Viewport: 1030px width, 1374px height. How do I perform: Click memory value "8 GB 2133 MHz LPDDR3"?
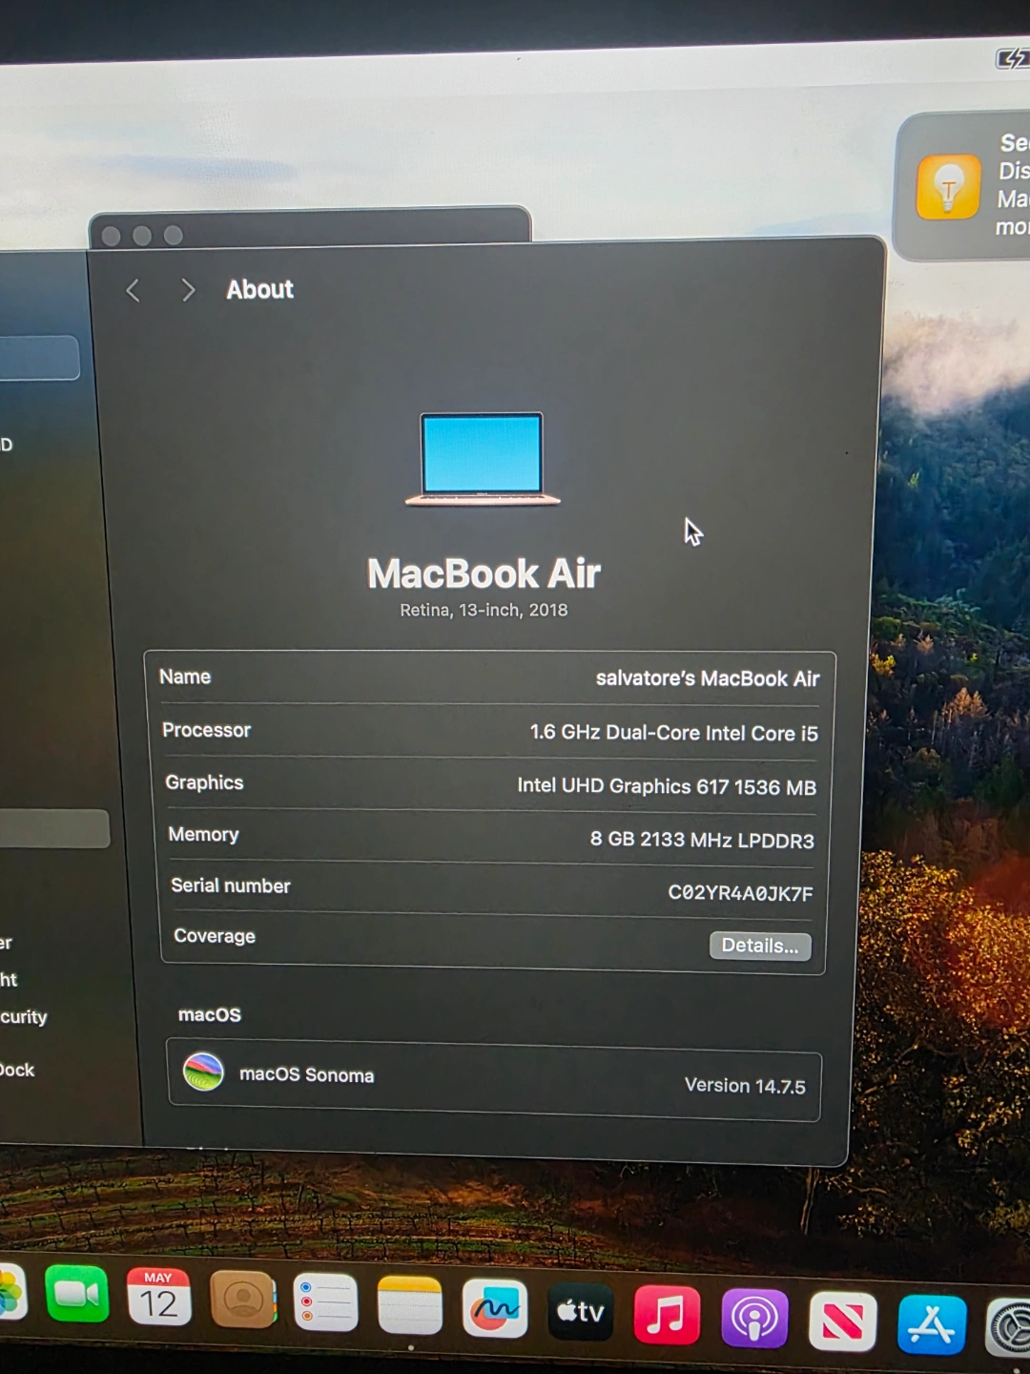pos(702,840)
